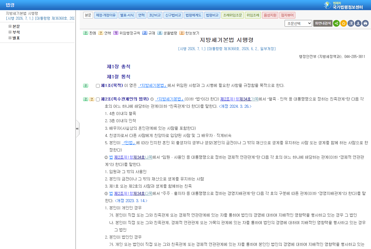Follow the 「지방세기본법」 link in 제1조
The height and width of the screenshot is (249, 371).
[x=153, y=85]
